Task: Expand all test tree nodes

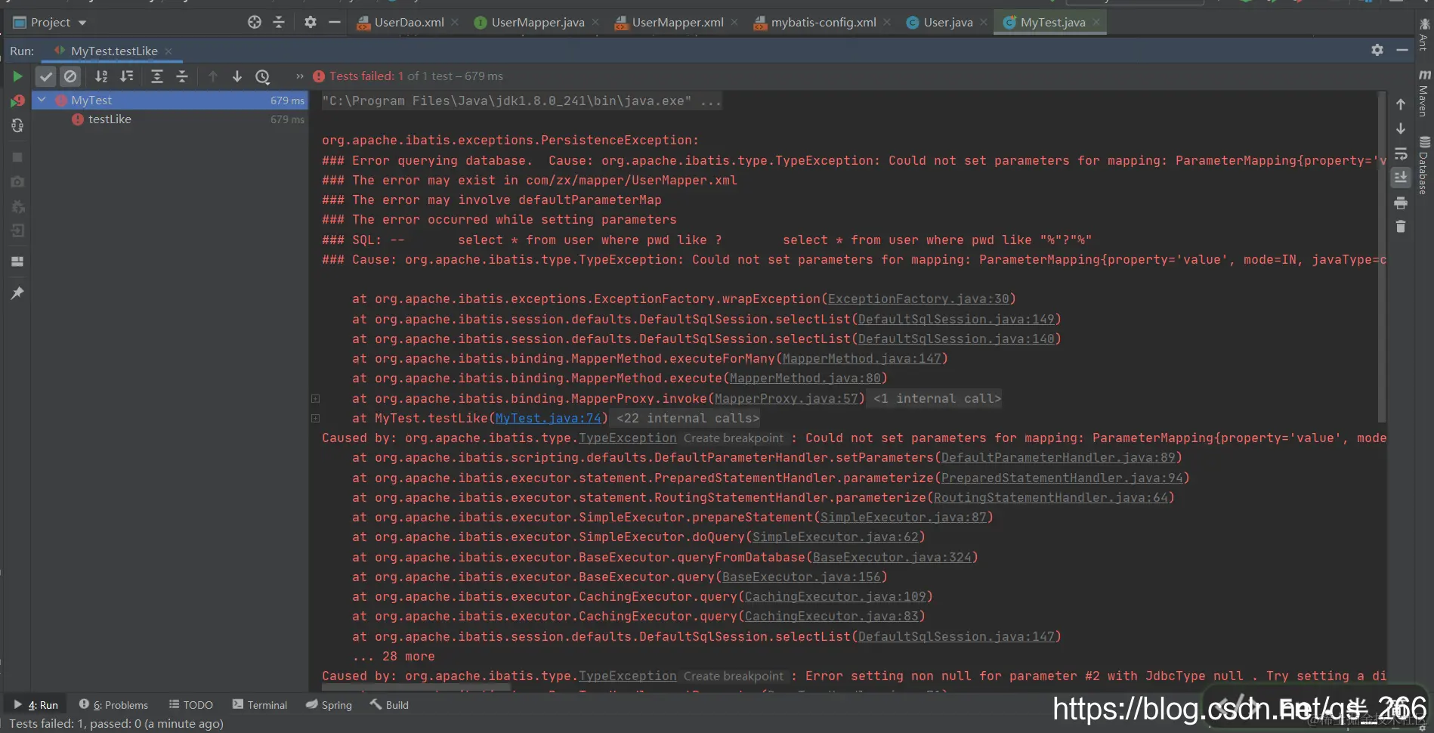Action: click(157, 76)
